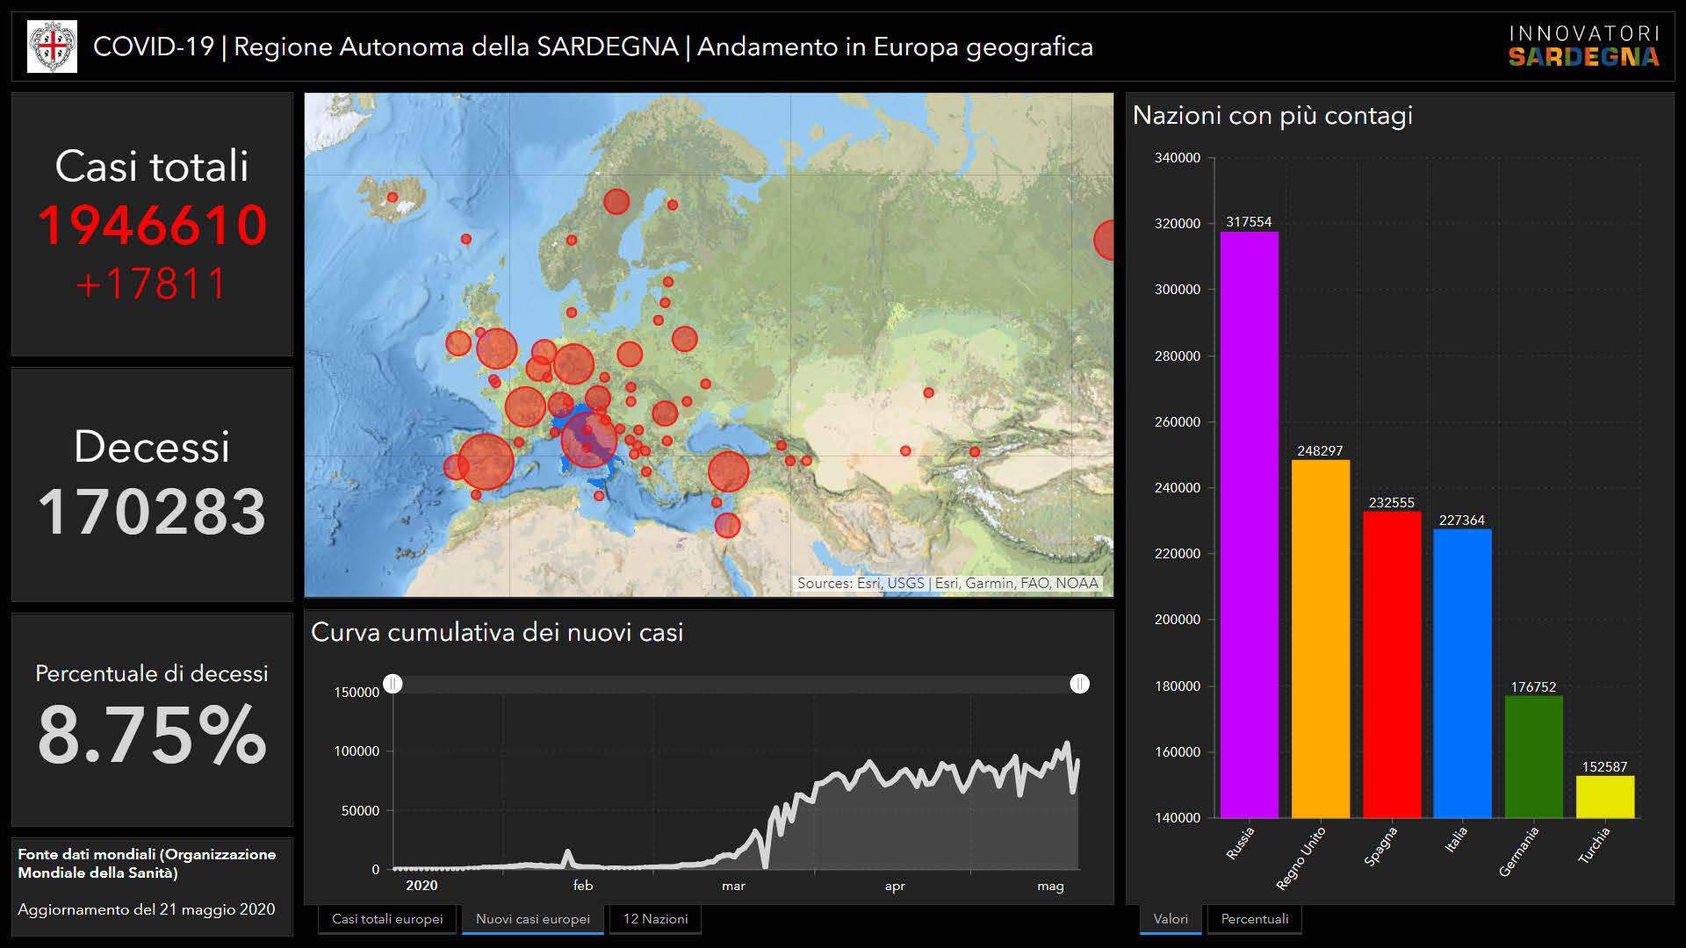Click the red circle marker over Iceland
The height and width of the screenshot is (948, 1686).
393,197
